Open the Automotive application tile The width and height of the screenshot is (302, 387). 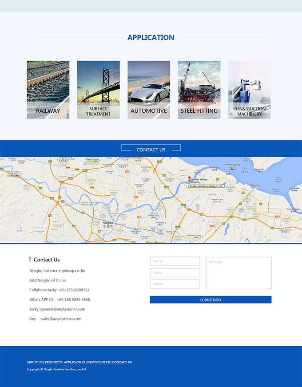click(149, 90)
